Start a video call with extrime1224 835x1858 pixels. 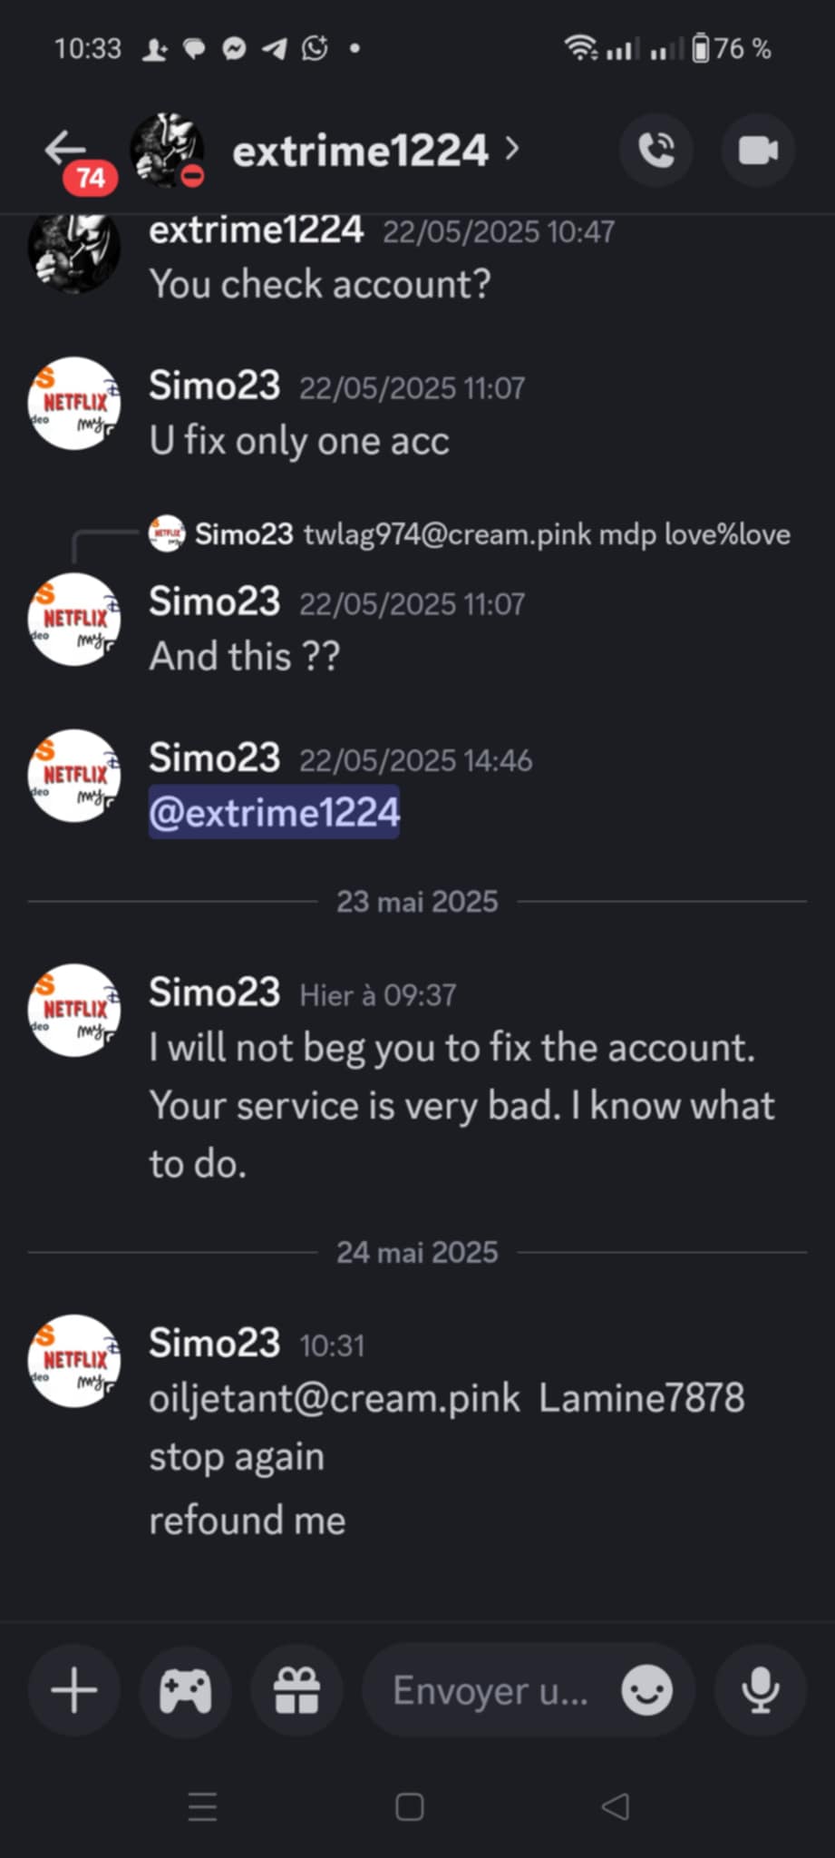click(758, 150)
